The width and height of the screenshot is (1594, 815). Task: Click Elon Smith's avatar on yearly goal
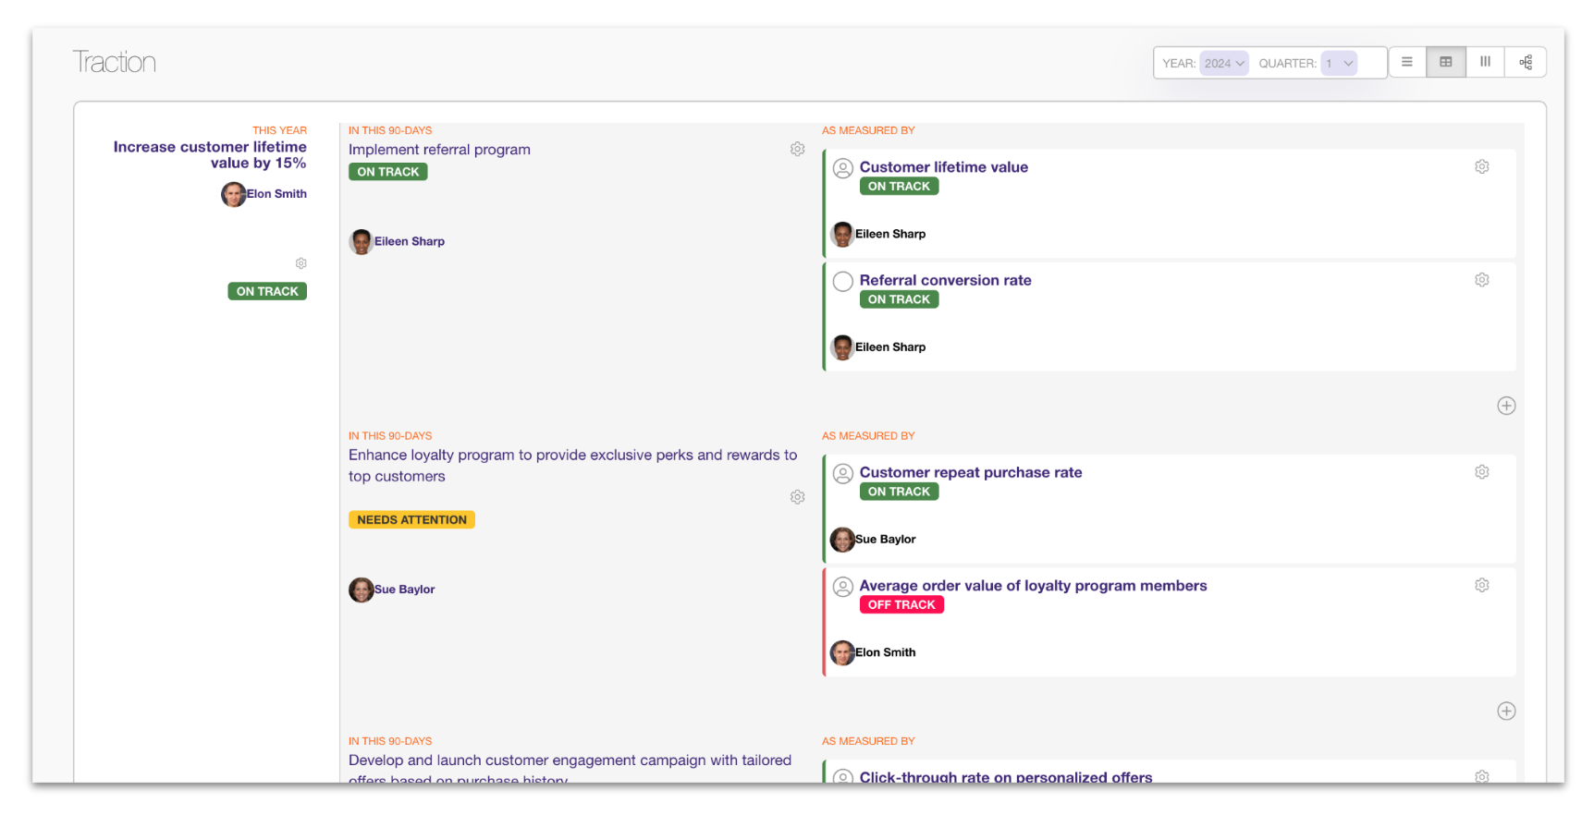233,194
